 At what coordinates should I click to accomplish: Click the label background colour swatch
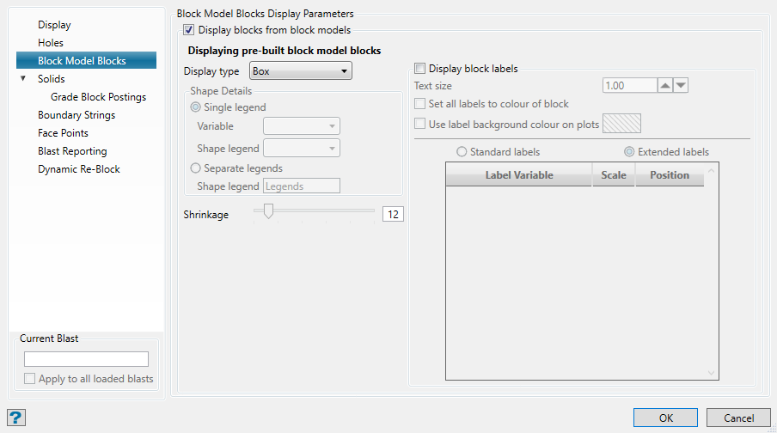[x=622, y=124]
